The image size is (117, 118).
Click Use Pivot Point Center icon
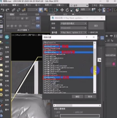pos(94,10)
